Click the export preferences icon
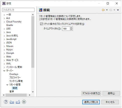Image resolution: width=122 pixels, height=108 pixels. point(18,102)
